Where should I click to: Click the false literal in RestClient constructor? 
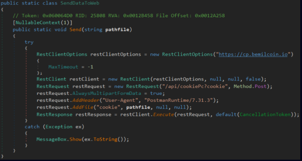253,79
